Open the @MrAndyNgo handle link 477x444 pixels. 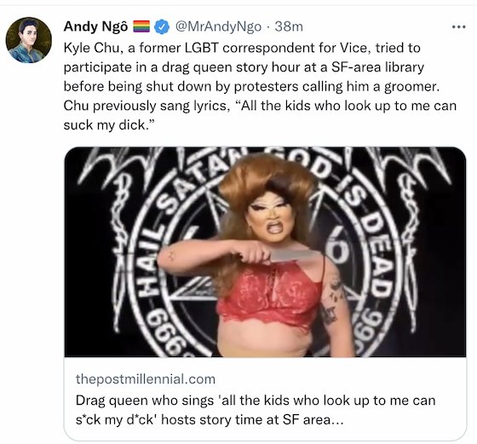[218, 26]
